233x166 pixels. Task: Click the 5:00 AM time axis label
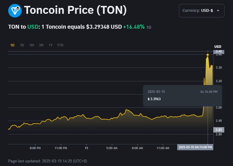112,148
